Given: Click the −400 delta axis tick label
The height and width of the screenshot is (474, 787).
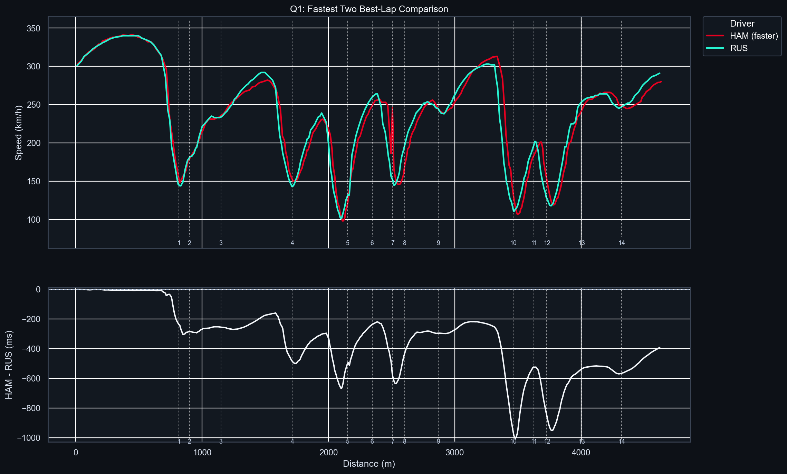Looking at the screenshot, I should click(31, 349).
